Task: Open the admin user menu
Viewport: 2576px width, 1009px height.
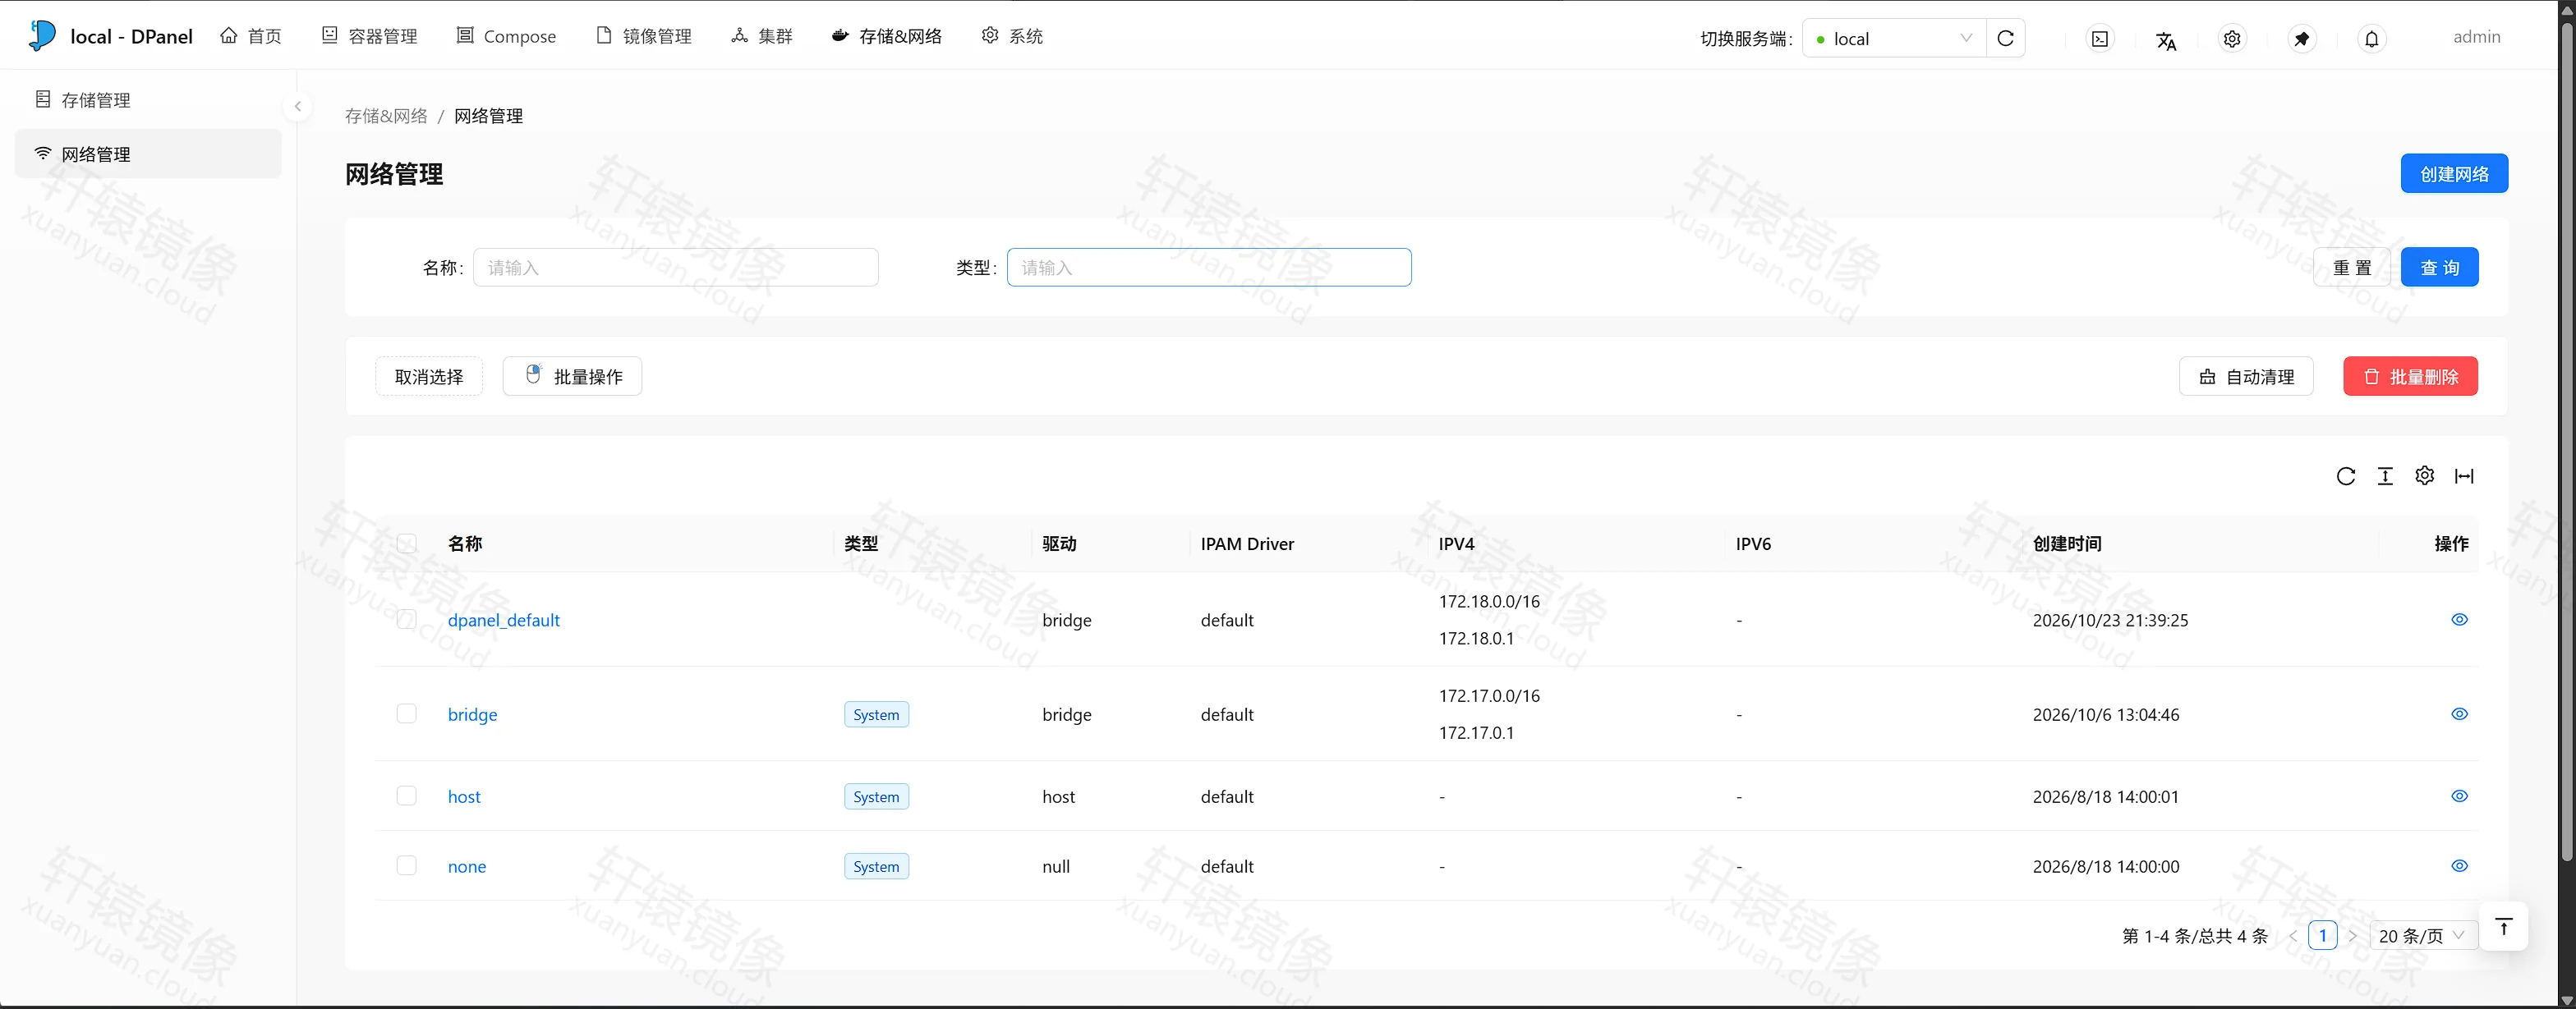Action: coord(2476,37)
